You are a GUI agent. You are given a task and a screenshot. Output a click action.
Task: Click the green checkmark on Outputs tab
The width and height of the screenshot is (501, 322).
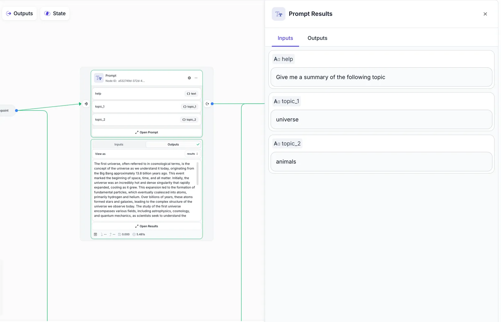tap(198, 145)
